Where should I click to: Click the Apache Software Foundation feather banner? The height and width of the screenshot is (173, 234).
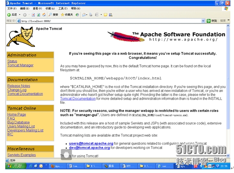pyautogui.click(x=166, y=36)
